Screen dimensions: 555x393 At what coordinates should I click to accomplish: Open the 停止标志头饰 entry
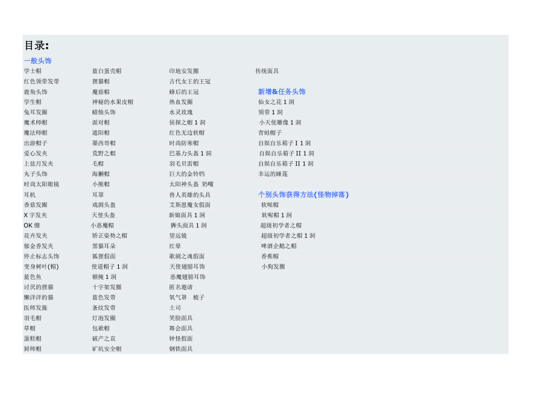(42, 257)
